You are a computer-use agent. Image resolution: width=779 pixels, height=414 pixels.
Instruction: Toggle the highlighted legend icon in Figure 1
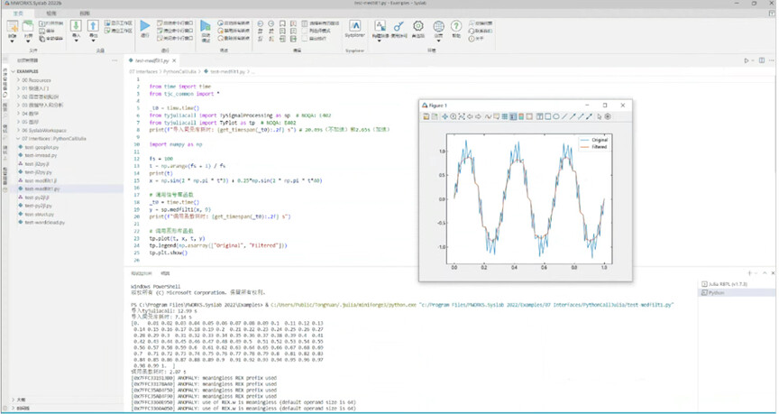(x=513, y=116)
